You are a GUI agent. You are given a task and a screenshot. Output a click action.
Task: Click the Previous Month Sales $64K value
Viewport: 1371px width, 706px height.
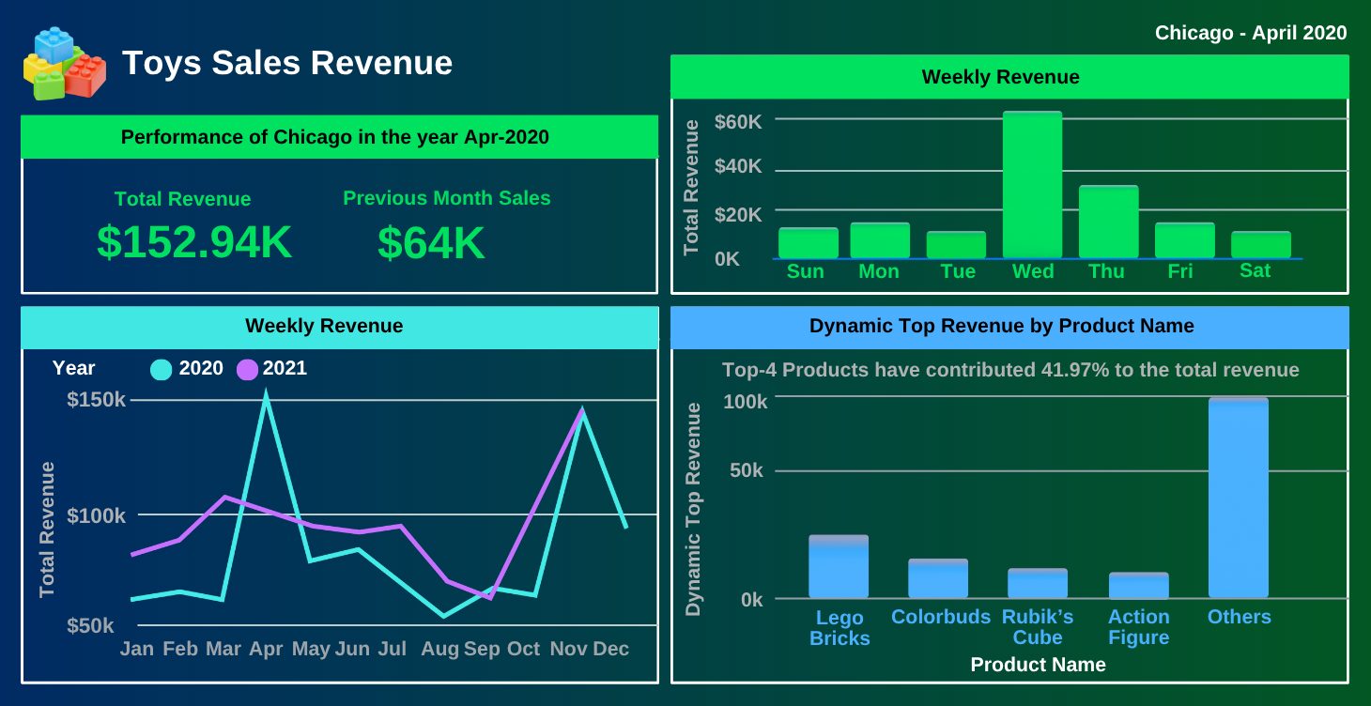[431, 244]
